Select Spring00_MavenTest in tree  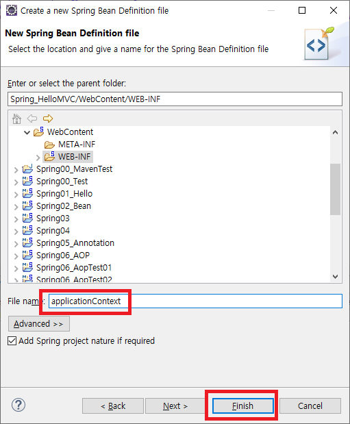75,169
